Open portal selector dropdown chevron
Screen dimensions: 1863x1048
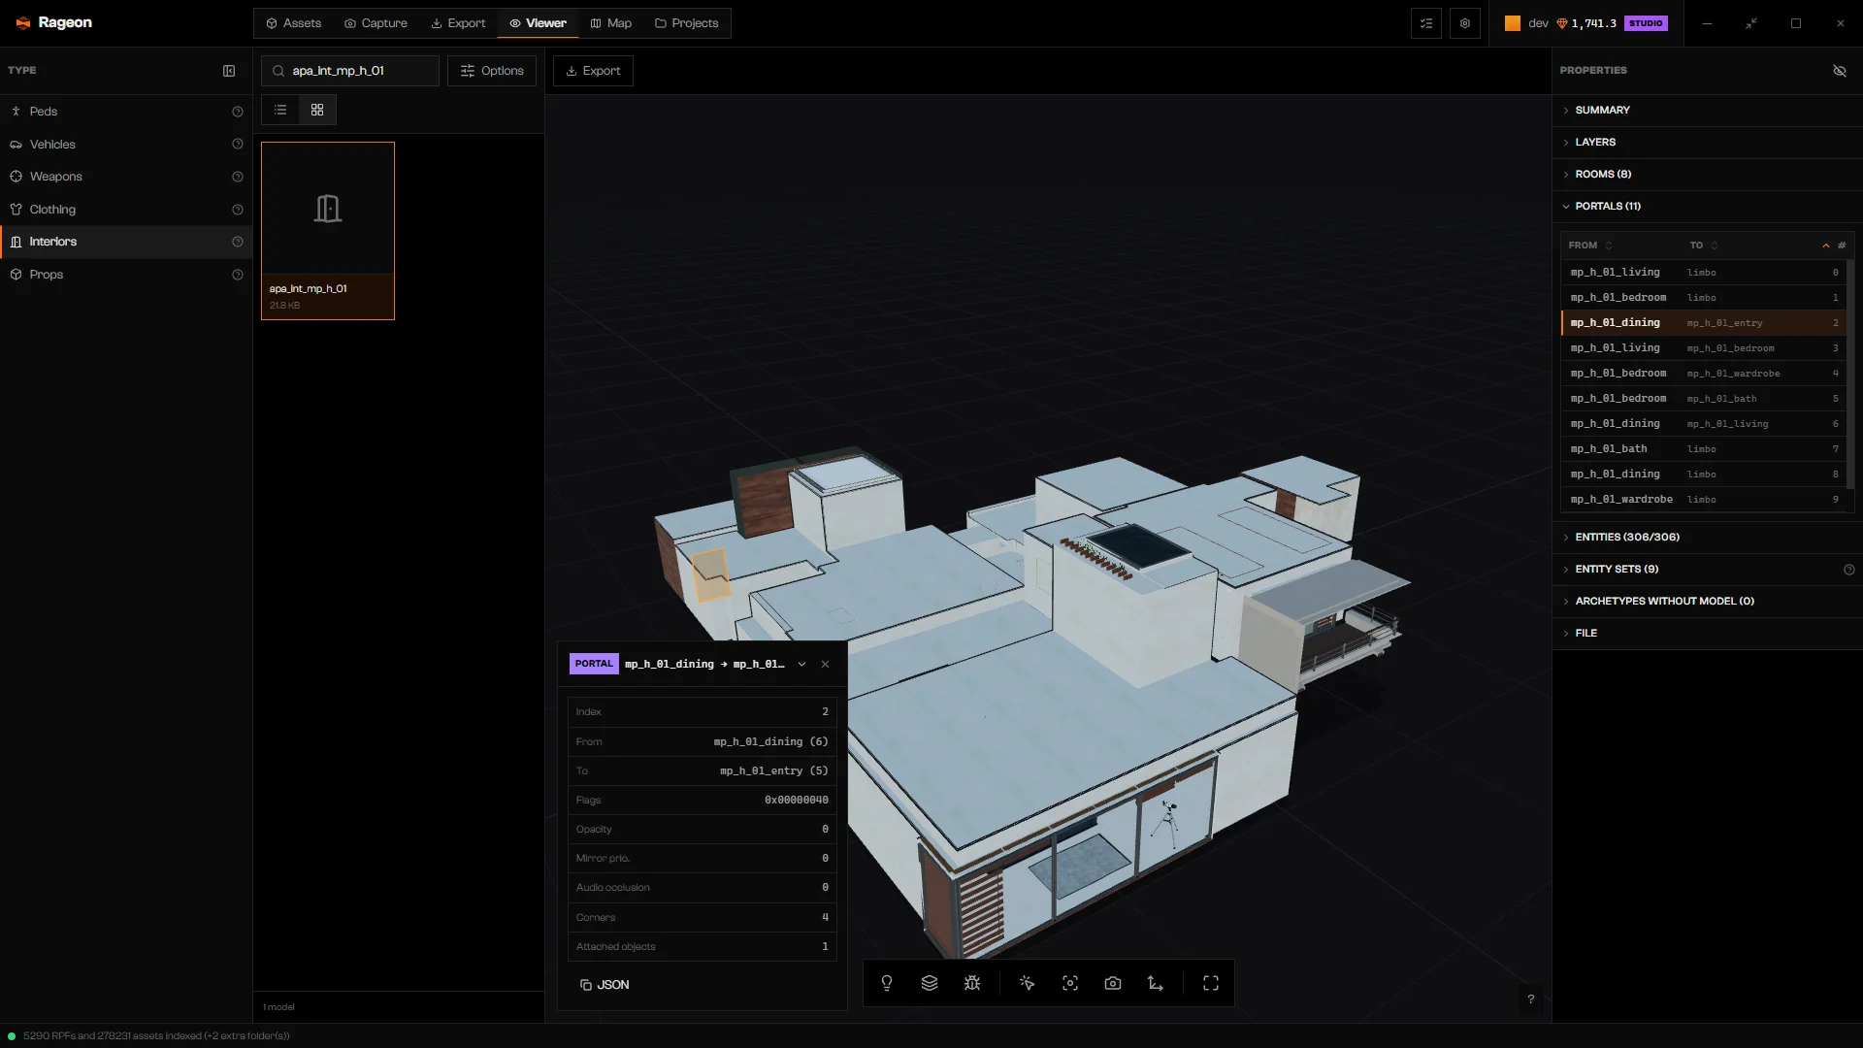coord(801,664)
